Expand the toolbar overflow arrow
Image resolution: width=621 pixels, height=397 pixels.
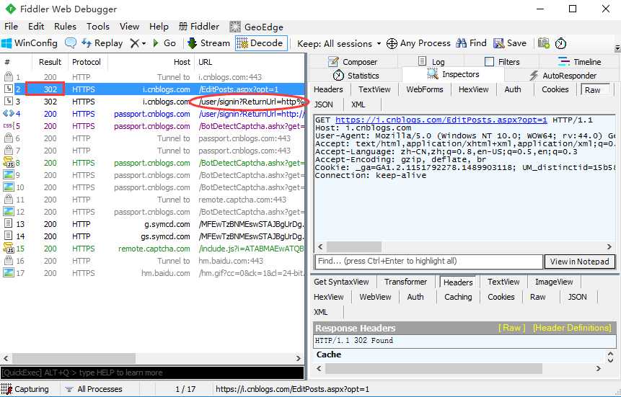point(617,48)
